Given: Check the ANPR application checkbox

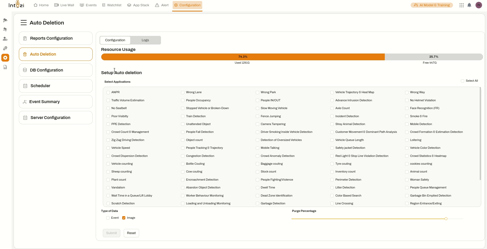Looking at the screenshot, I should (108, 92).
